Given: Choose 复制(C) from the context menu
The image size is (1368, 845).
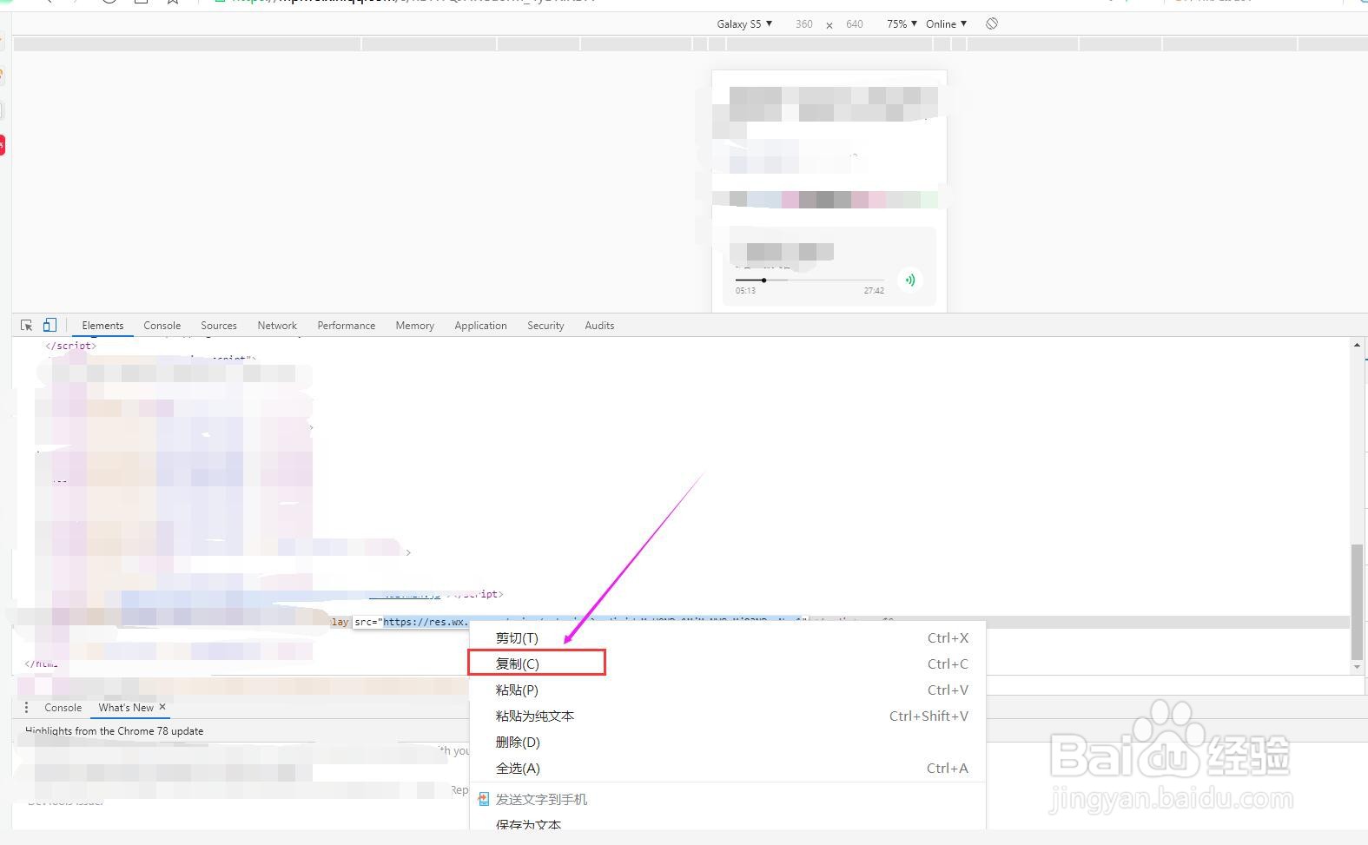Looking at the screenshot, I should [x=728, y=664].
